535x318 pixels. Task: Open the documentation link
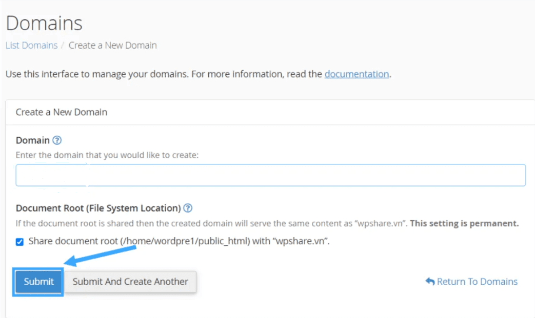[x=356, y=74]
